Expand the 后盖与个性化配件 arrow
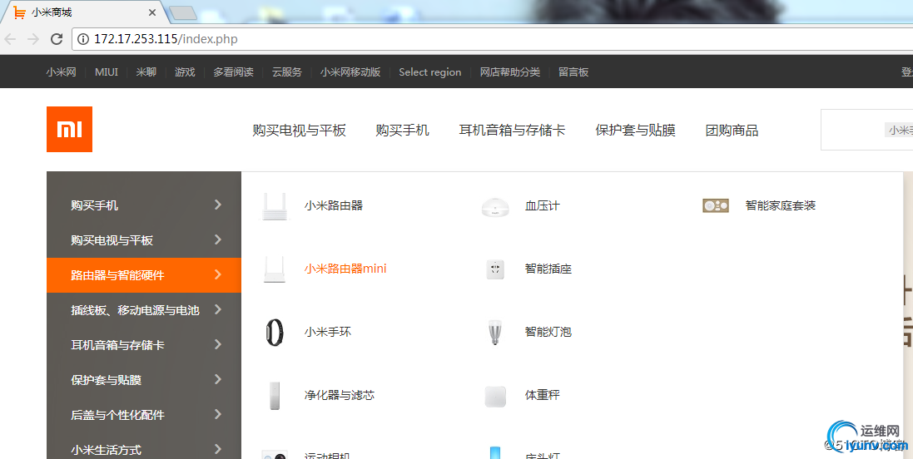913x459 pixels. [218, 414]
